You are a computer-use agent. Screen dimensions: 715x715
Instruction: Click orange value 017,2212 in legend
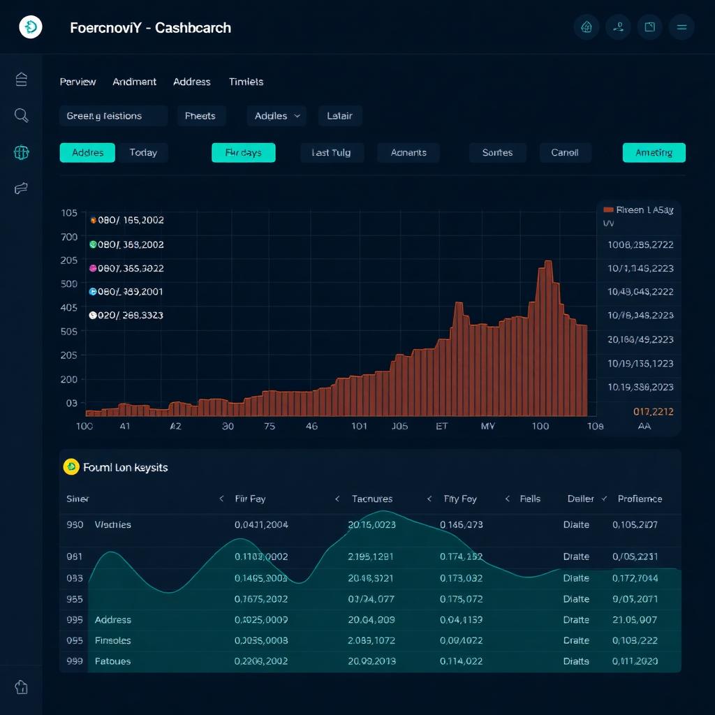pyautogui.click(x=654, y=412)
